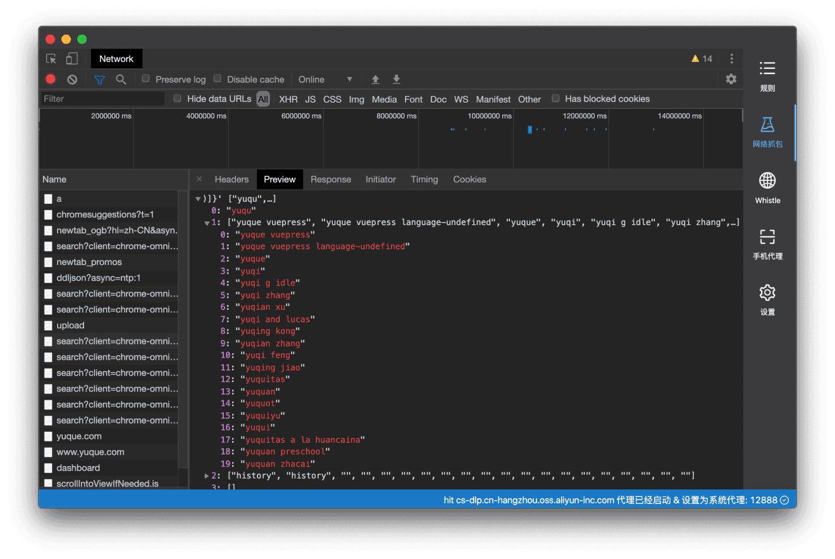This screenshot has height=559, width=835.
Task: Toggle the blue filter funnel icon
Action: click(x=99, y=79)
